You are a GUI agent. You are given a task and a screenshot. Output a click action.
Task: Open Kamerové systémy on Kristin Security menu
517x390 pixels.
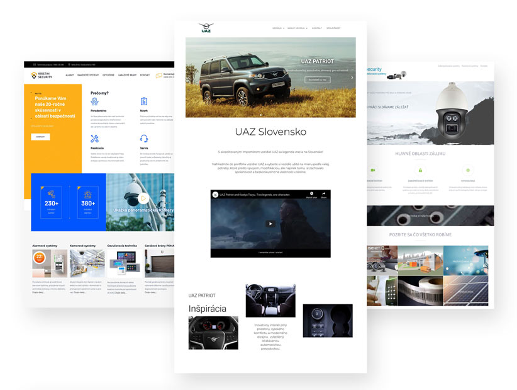coord(88,76)
